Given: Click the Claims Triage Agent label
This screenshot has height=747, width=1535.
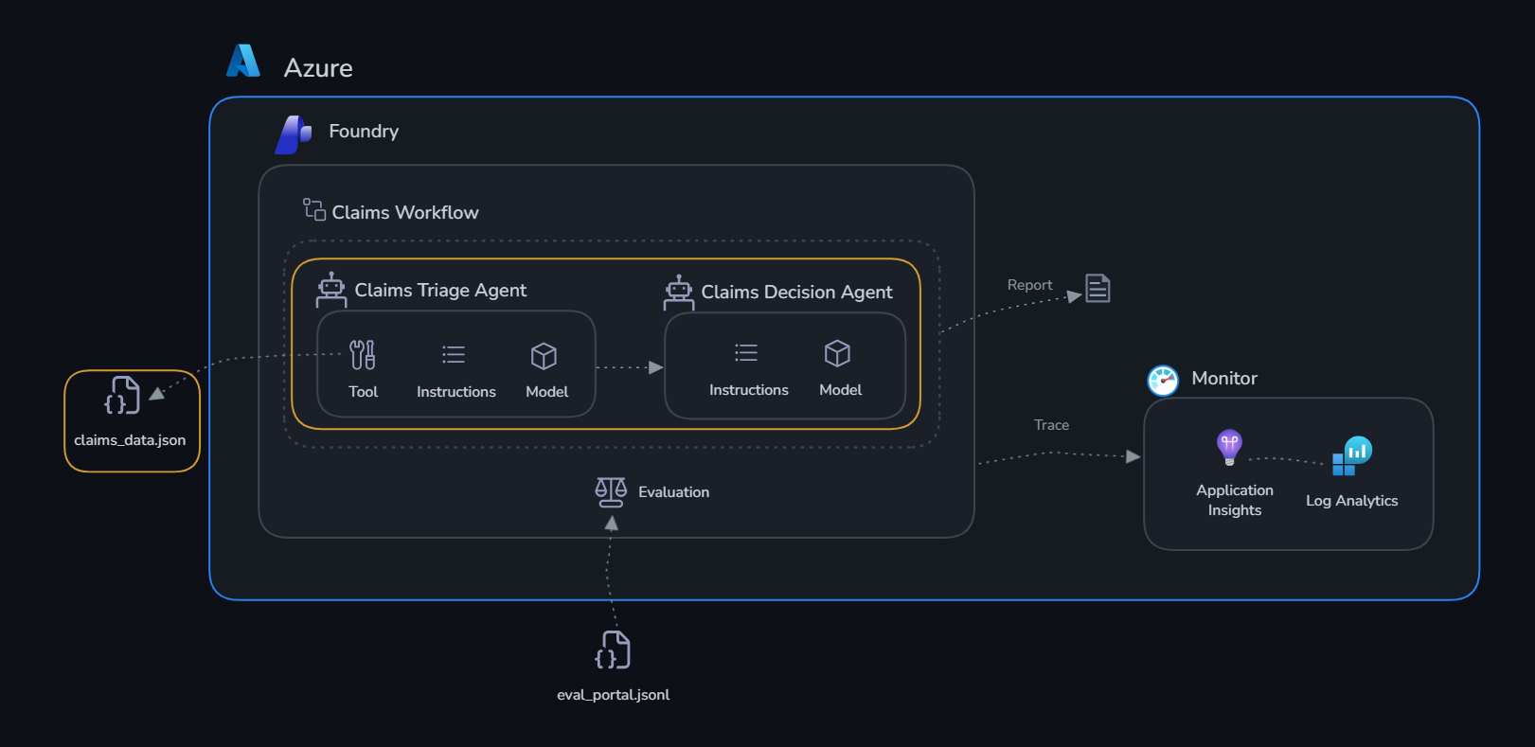Looking at the screenshot, I should tap(440, 291).
